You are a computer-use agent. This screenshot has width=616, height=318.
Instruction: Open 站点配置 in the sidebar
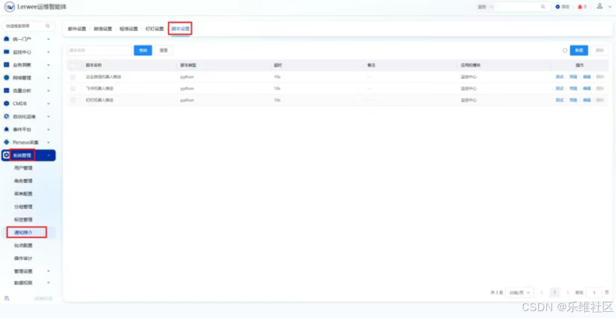pos(23,245)
